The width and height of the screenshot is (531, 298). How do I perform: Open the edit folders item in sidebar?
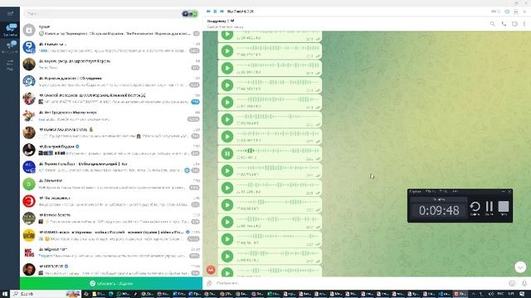pyautogui.click(x=10, y=65)
